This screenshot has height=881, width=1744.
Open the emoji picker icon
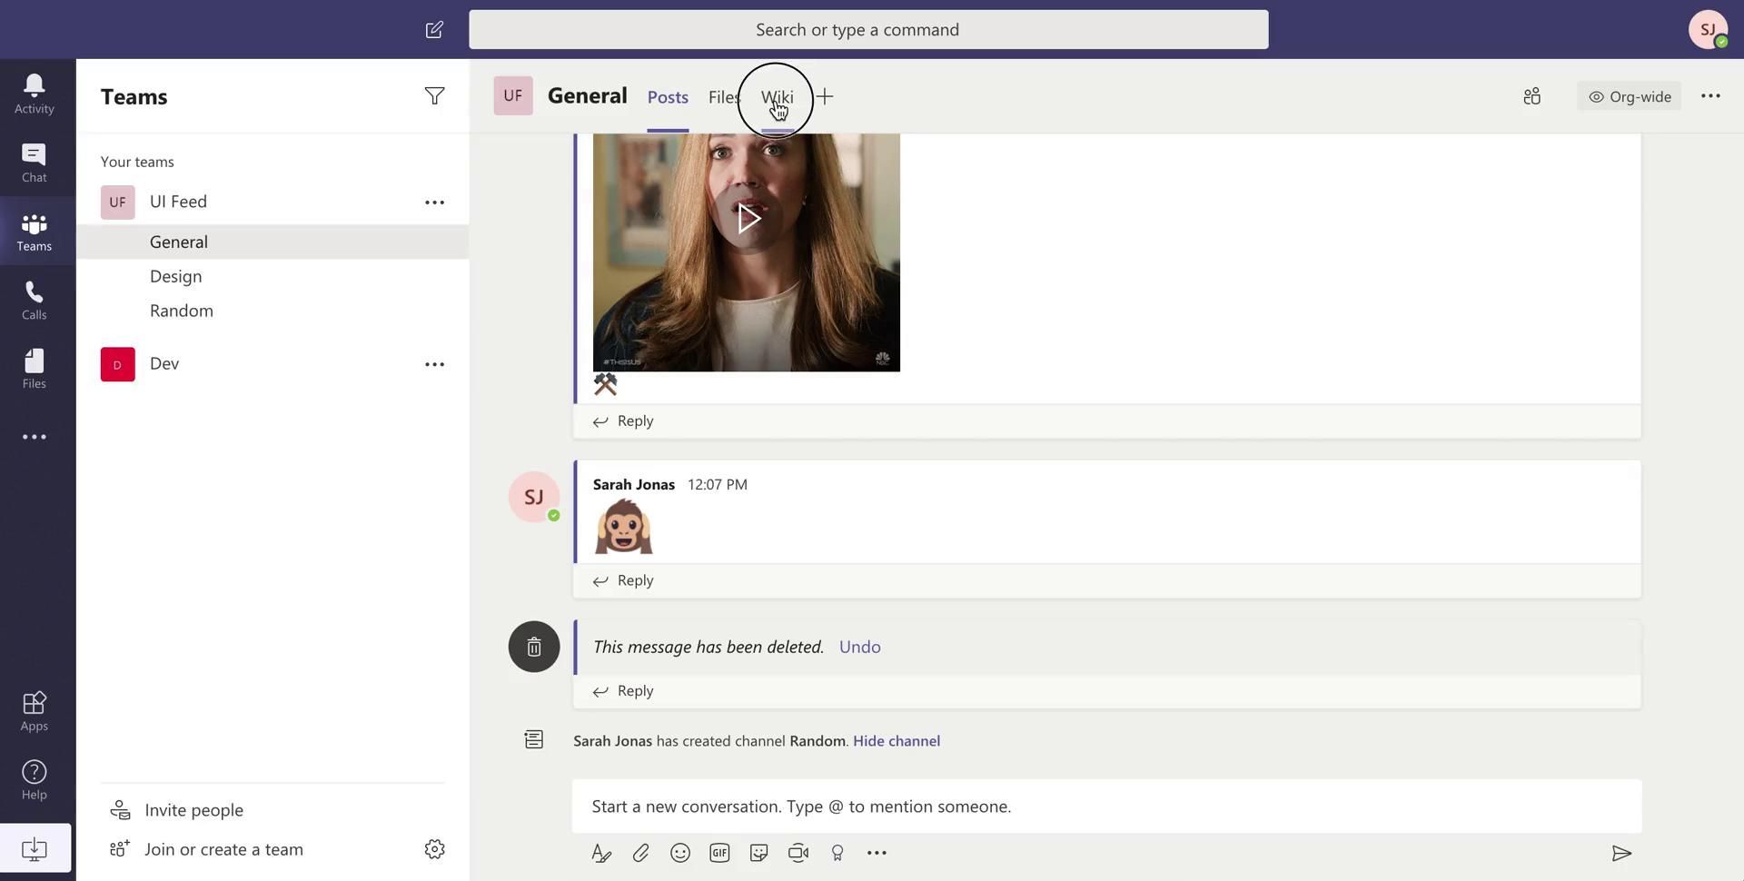679,853
